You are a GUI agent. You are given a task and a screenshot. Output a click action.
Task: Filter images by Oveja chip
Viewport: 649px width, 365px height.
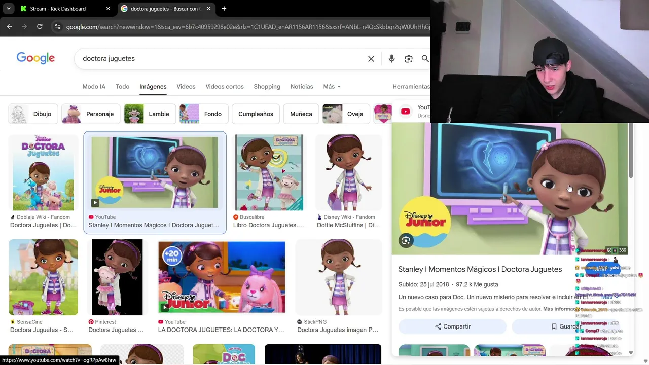coord(346,114)
